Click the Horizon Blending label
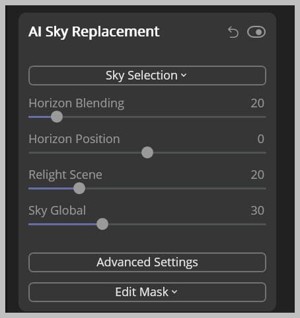This screenshot has width=300, height=318. click(x=77, y=103)
